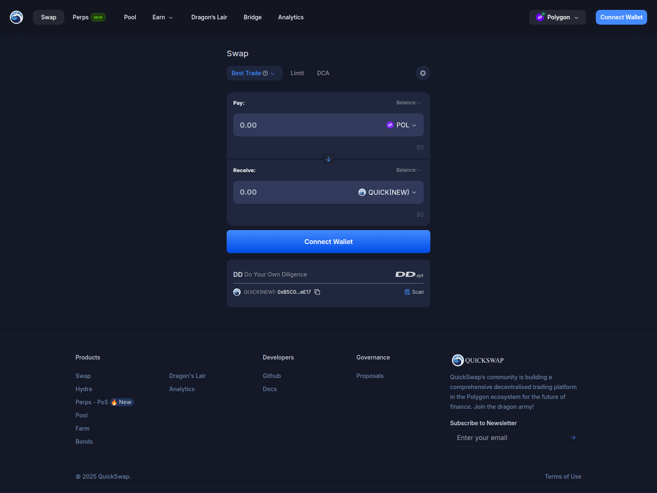
Task: Submit newsletter email with arrow icon
Action: coord(573,438)
